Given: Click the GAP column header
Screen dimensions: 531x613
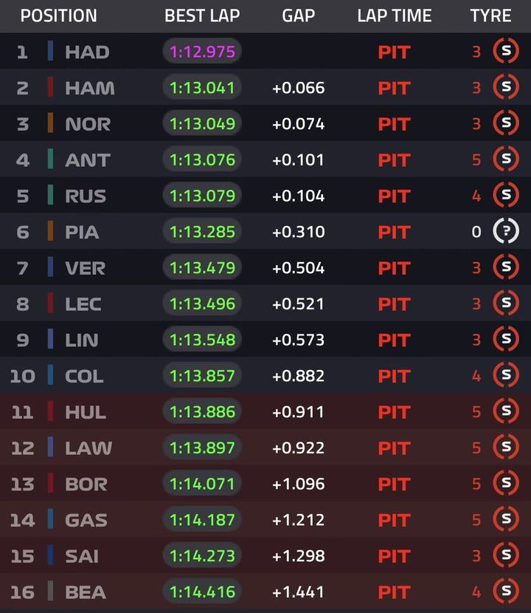Looking at the screenshot, I should pyautogui.click(x=298, y=16).
